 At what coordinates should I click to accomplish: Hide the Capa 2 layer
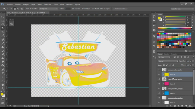tap(159, 93)
